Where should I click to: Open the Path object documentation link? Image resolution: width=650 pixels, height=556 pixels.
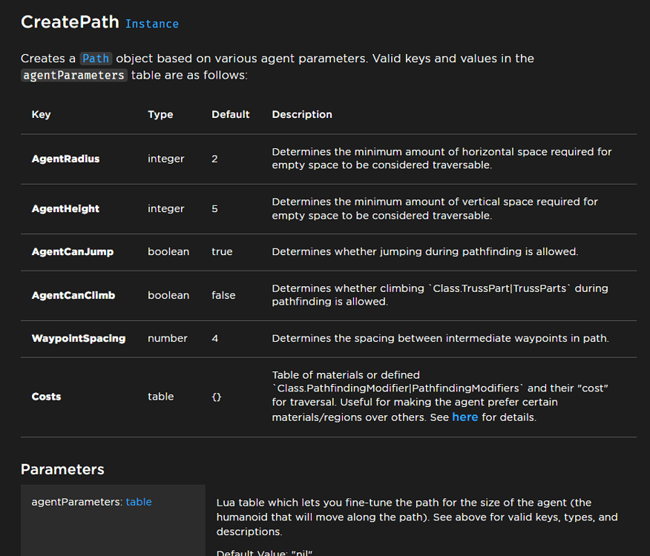click(x=94, y=58)
